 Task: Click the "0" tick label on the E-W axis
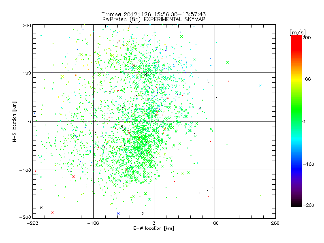(x=154, y=223)
